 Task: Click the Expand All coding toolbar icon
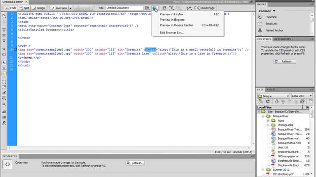coord(4,41)
